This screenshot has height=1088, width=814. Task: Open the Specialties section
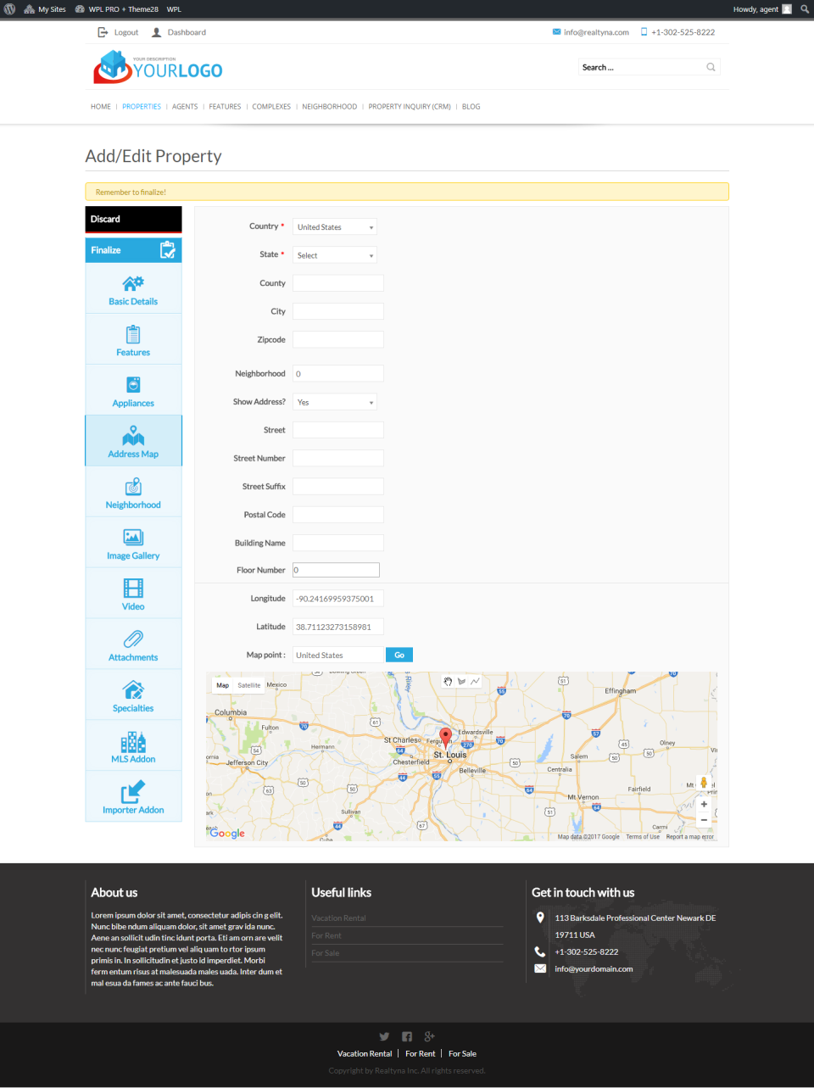click(133, 695)
